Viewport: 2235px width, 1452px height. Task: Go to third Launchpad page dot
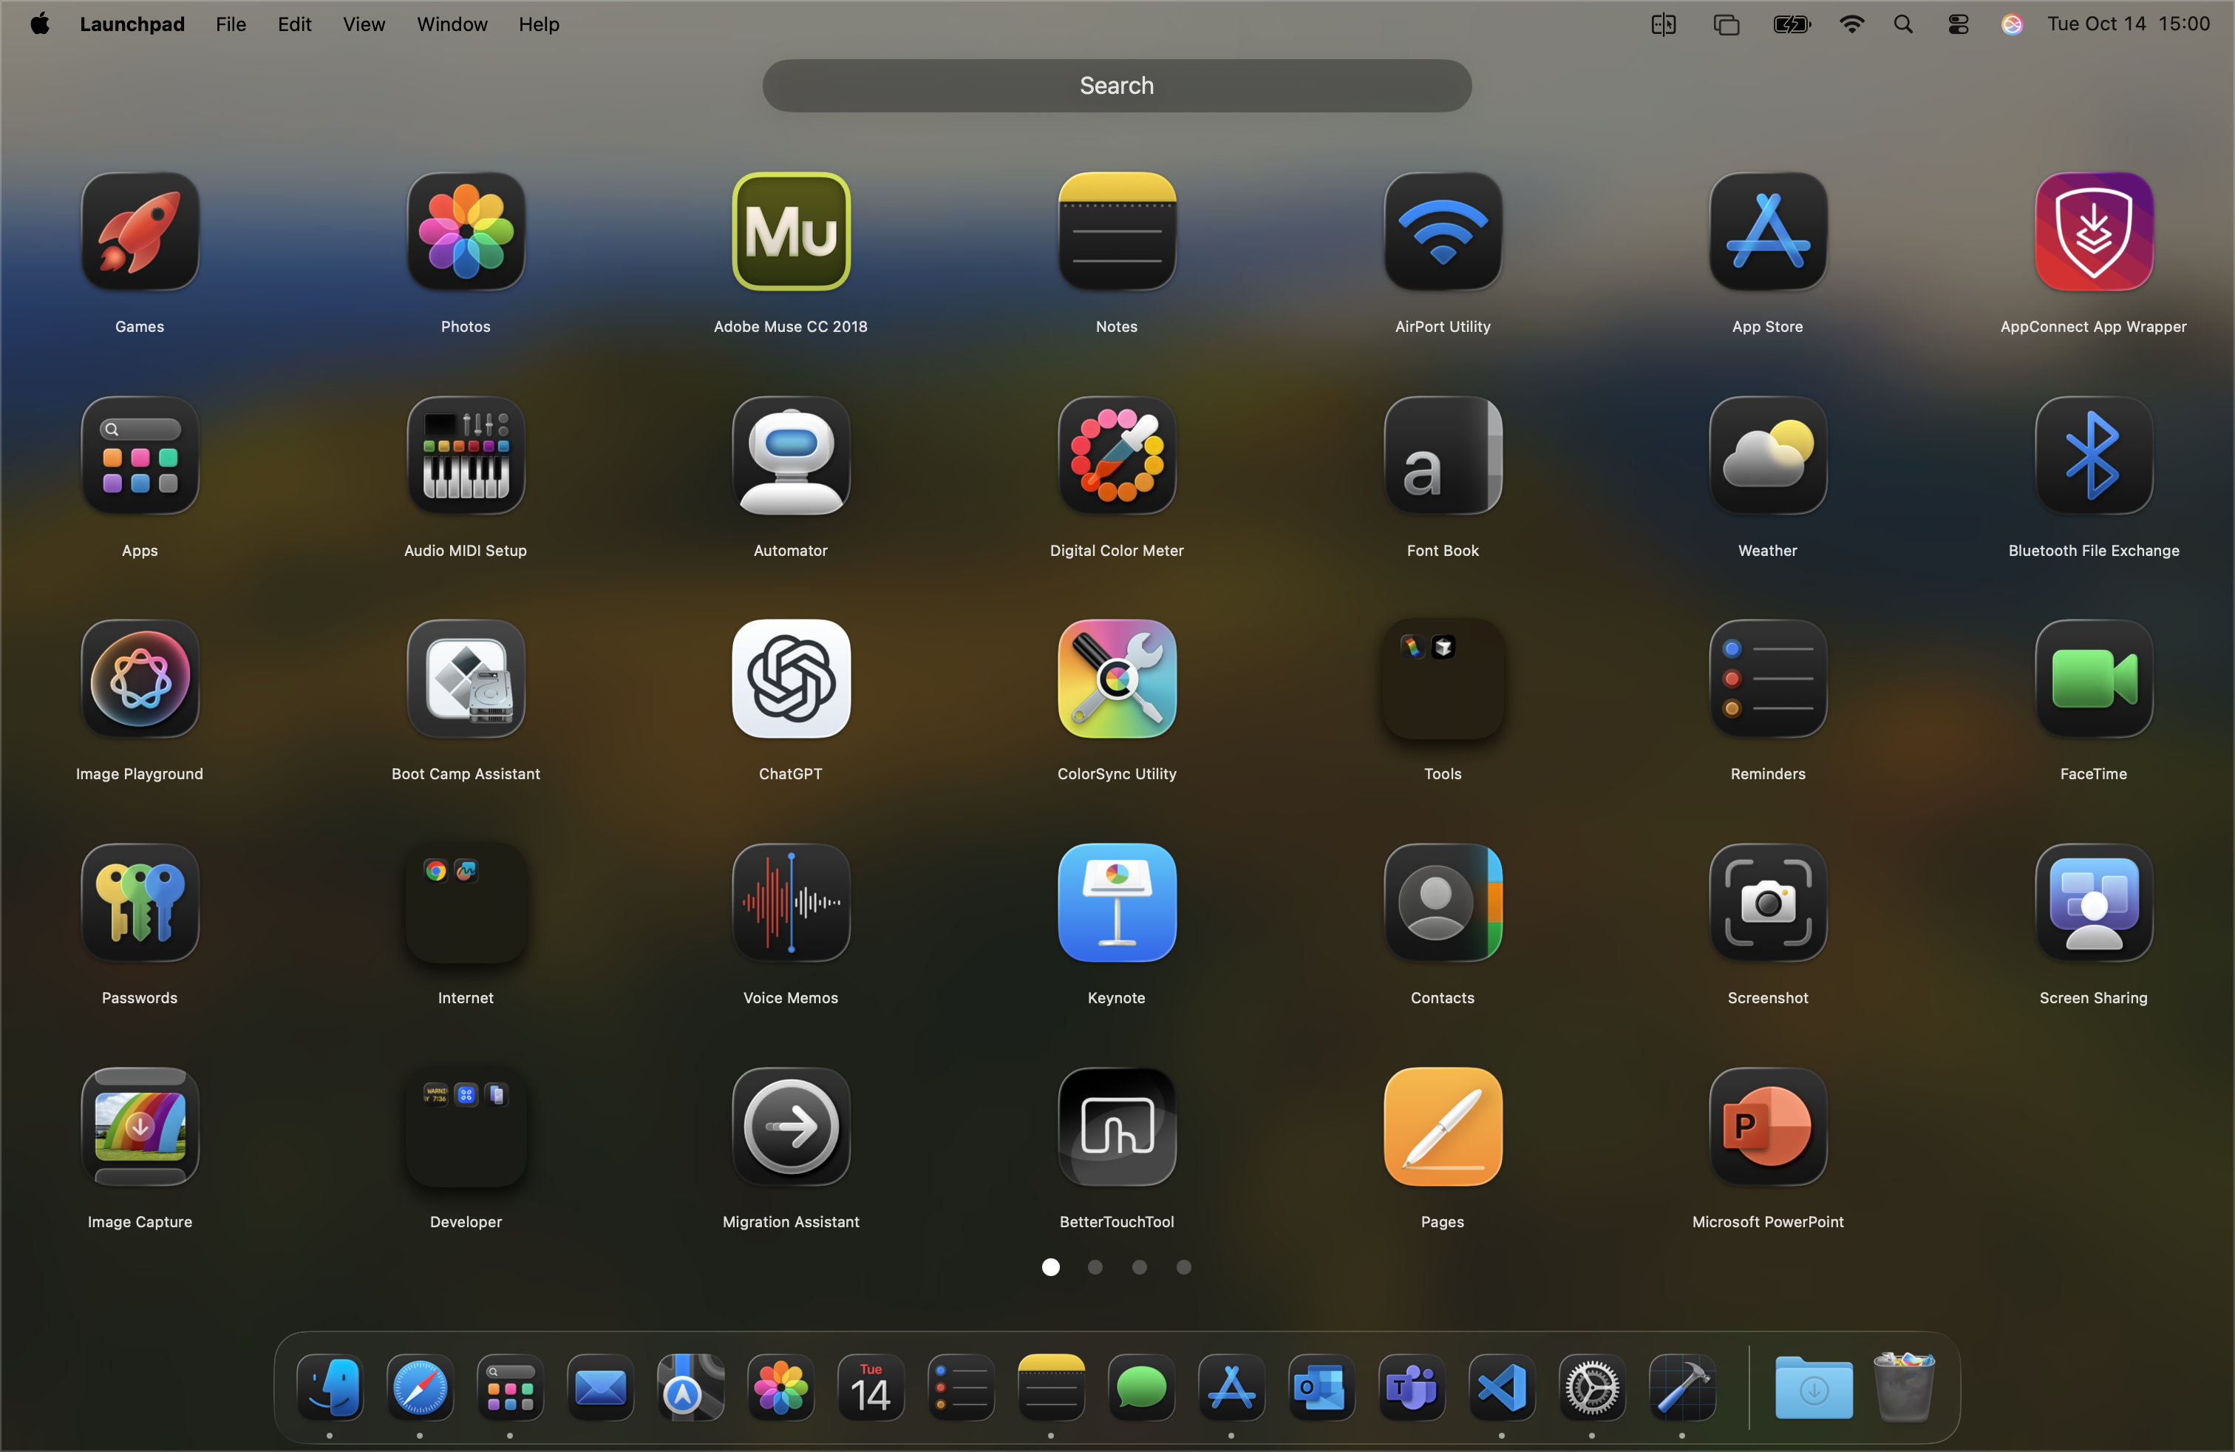point(1139,1267)
